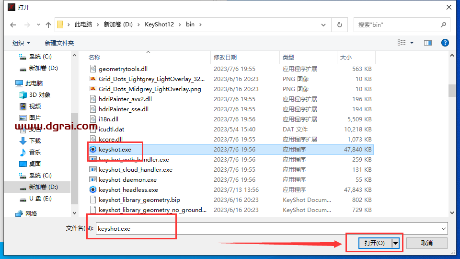The image size is (460, 259).
Task: Click the keyshot.exe application icon
Action: pos(93,149)
